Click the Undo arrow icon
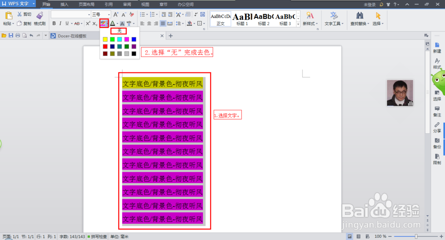This screenshot has width=445, height=240. click(31, 36)
